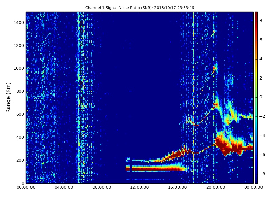
Task: Click the colorbar label 6
Action: point(261,40)
